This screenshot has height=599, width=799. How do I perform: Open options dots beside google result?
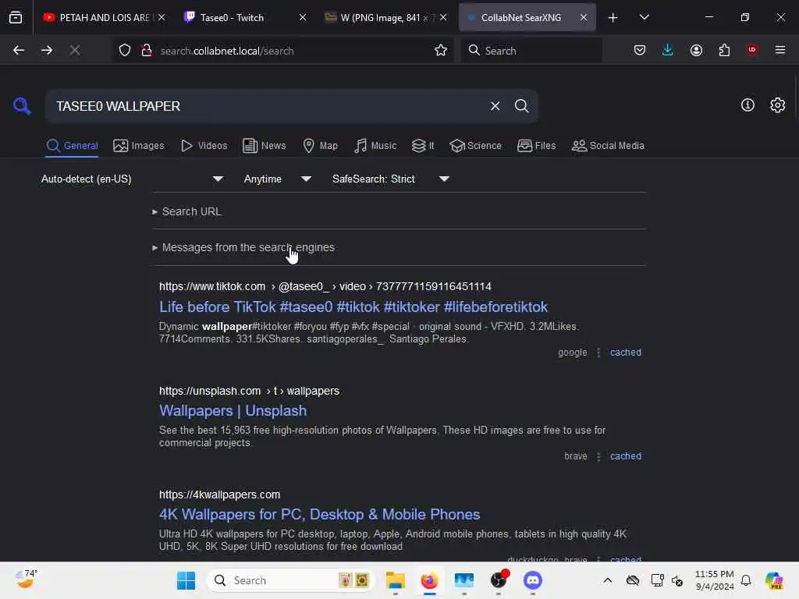(x=598, y=353)
